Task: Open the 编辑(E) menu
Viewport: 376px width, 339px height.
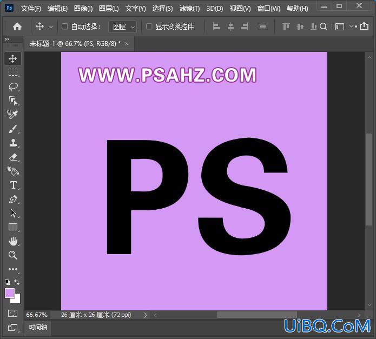Action: (x=57, y=9)
